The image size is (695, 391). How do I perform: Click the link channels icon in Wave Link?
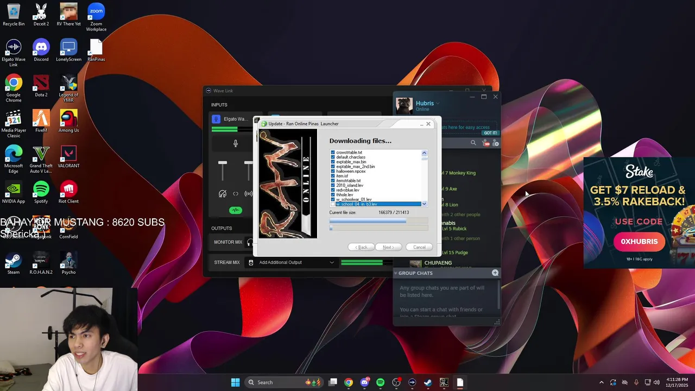[236, 194]
